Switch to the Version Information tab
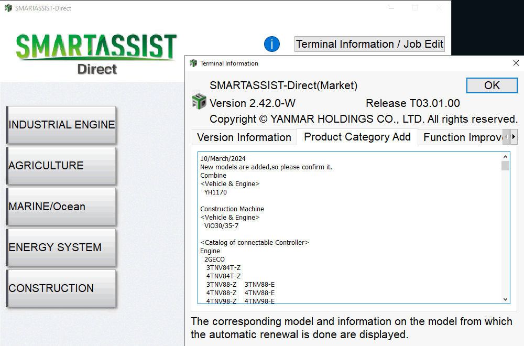The height and width of the screenshot is (346, 524). [x=244, y=137]
